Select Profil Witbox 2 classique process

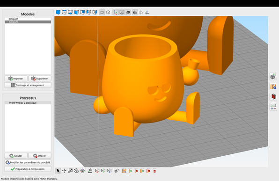pos(28,103)
